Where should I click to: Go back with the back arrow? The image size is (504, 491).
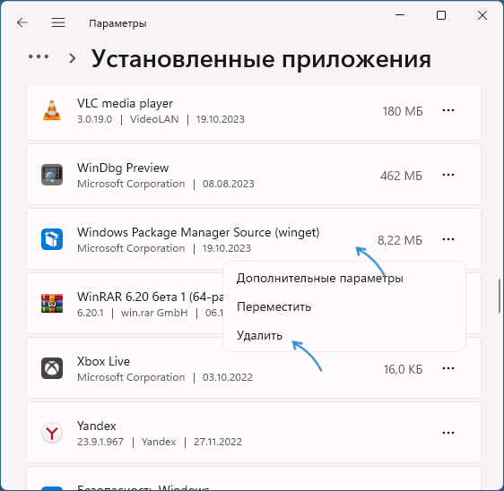(22, 22)
